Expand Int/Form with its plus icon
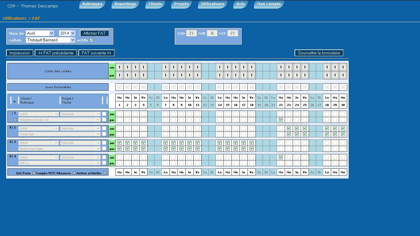Screen dimensions: 420x236 click(x=34, y=173)
